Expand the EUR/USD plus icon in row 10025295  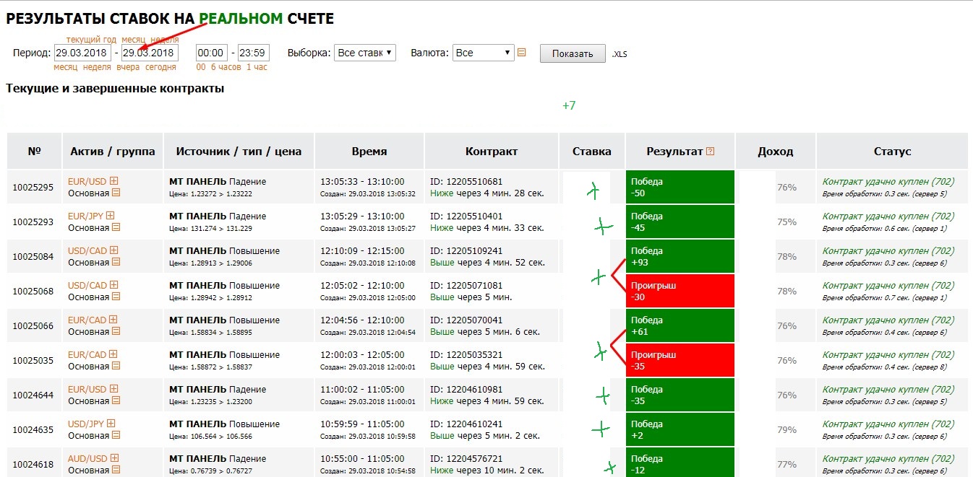(113, 182)
